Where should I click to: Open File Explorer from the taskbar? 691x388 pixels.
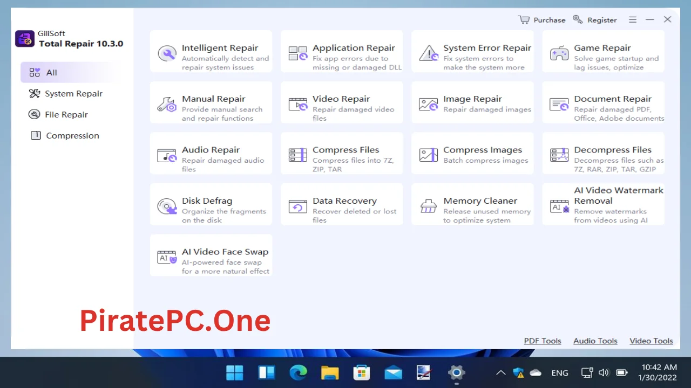pos(330,372)
